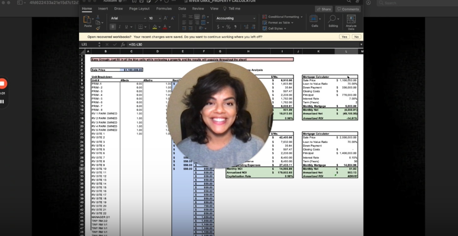Switch to the Home tab
Screen dimensions: 458x236
87,8
